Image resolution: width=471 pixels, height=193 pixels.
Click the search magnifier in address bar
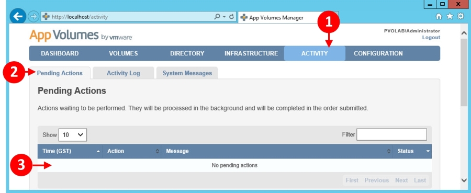217,17
